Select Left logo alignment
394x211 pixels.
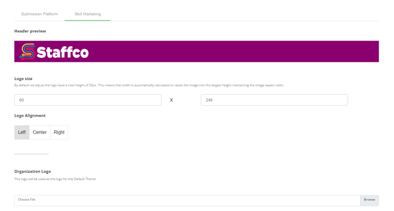point(22,132)
